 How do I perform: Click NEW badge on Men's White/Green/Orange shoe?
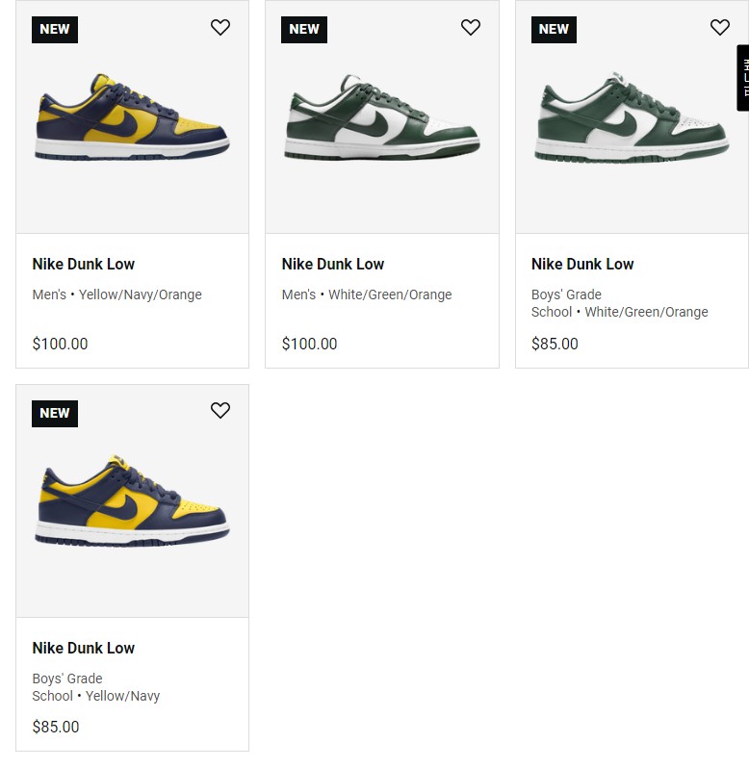(x=304, y=30)
